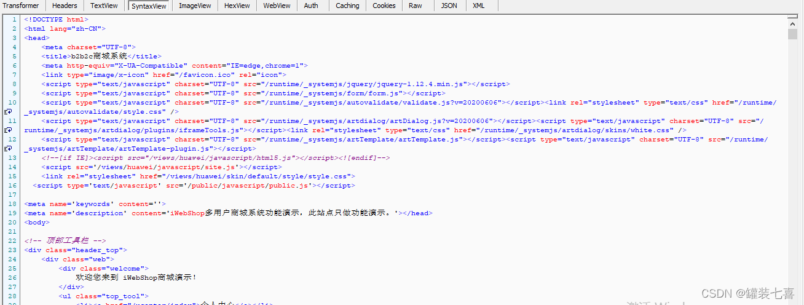
Task: Click the 顶部工具栏 comment line
Action: [65, 241]
